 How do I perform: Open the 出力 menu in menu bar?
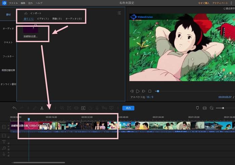click(x=31, y=3)
